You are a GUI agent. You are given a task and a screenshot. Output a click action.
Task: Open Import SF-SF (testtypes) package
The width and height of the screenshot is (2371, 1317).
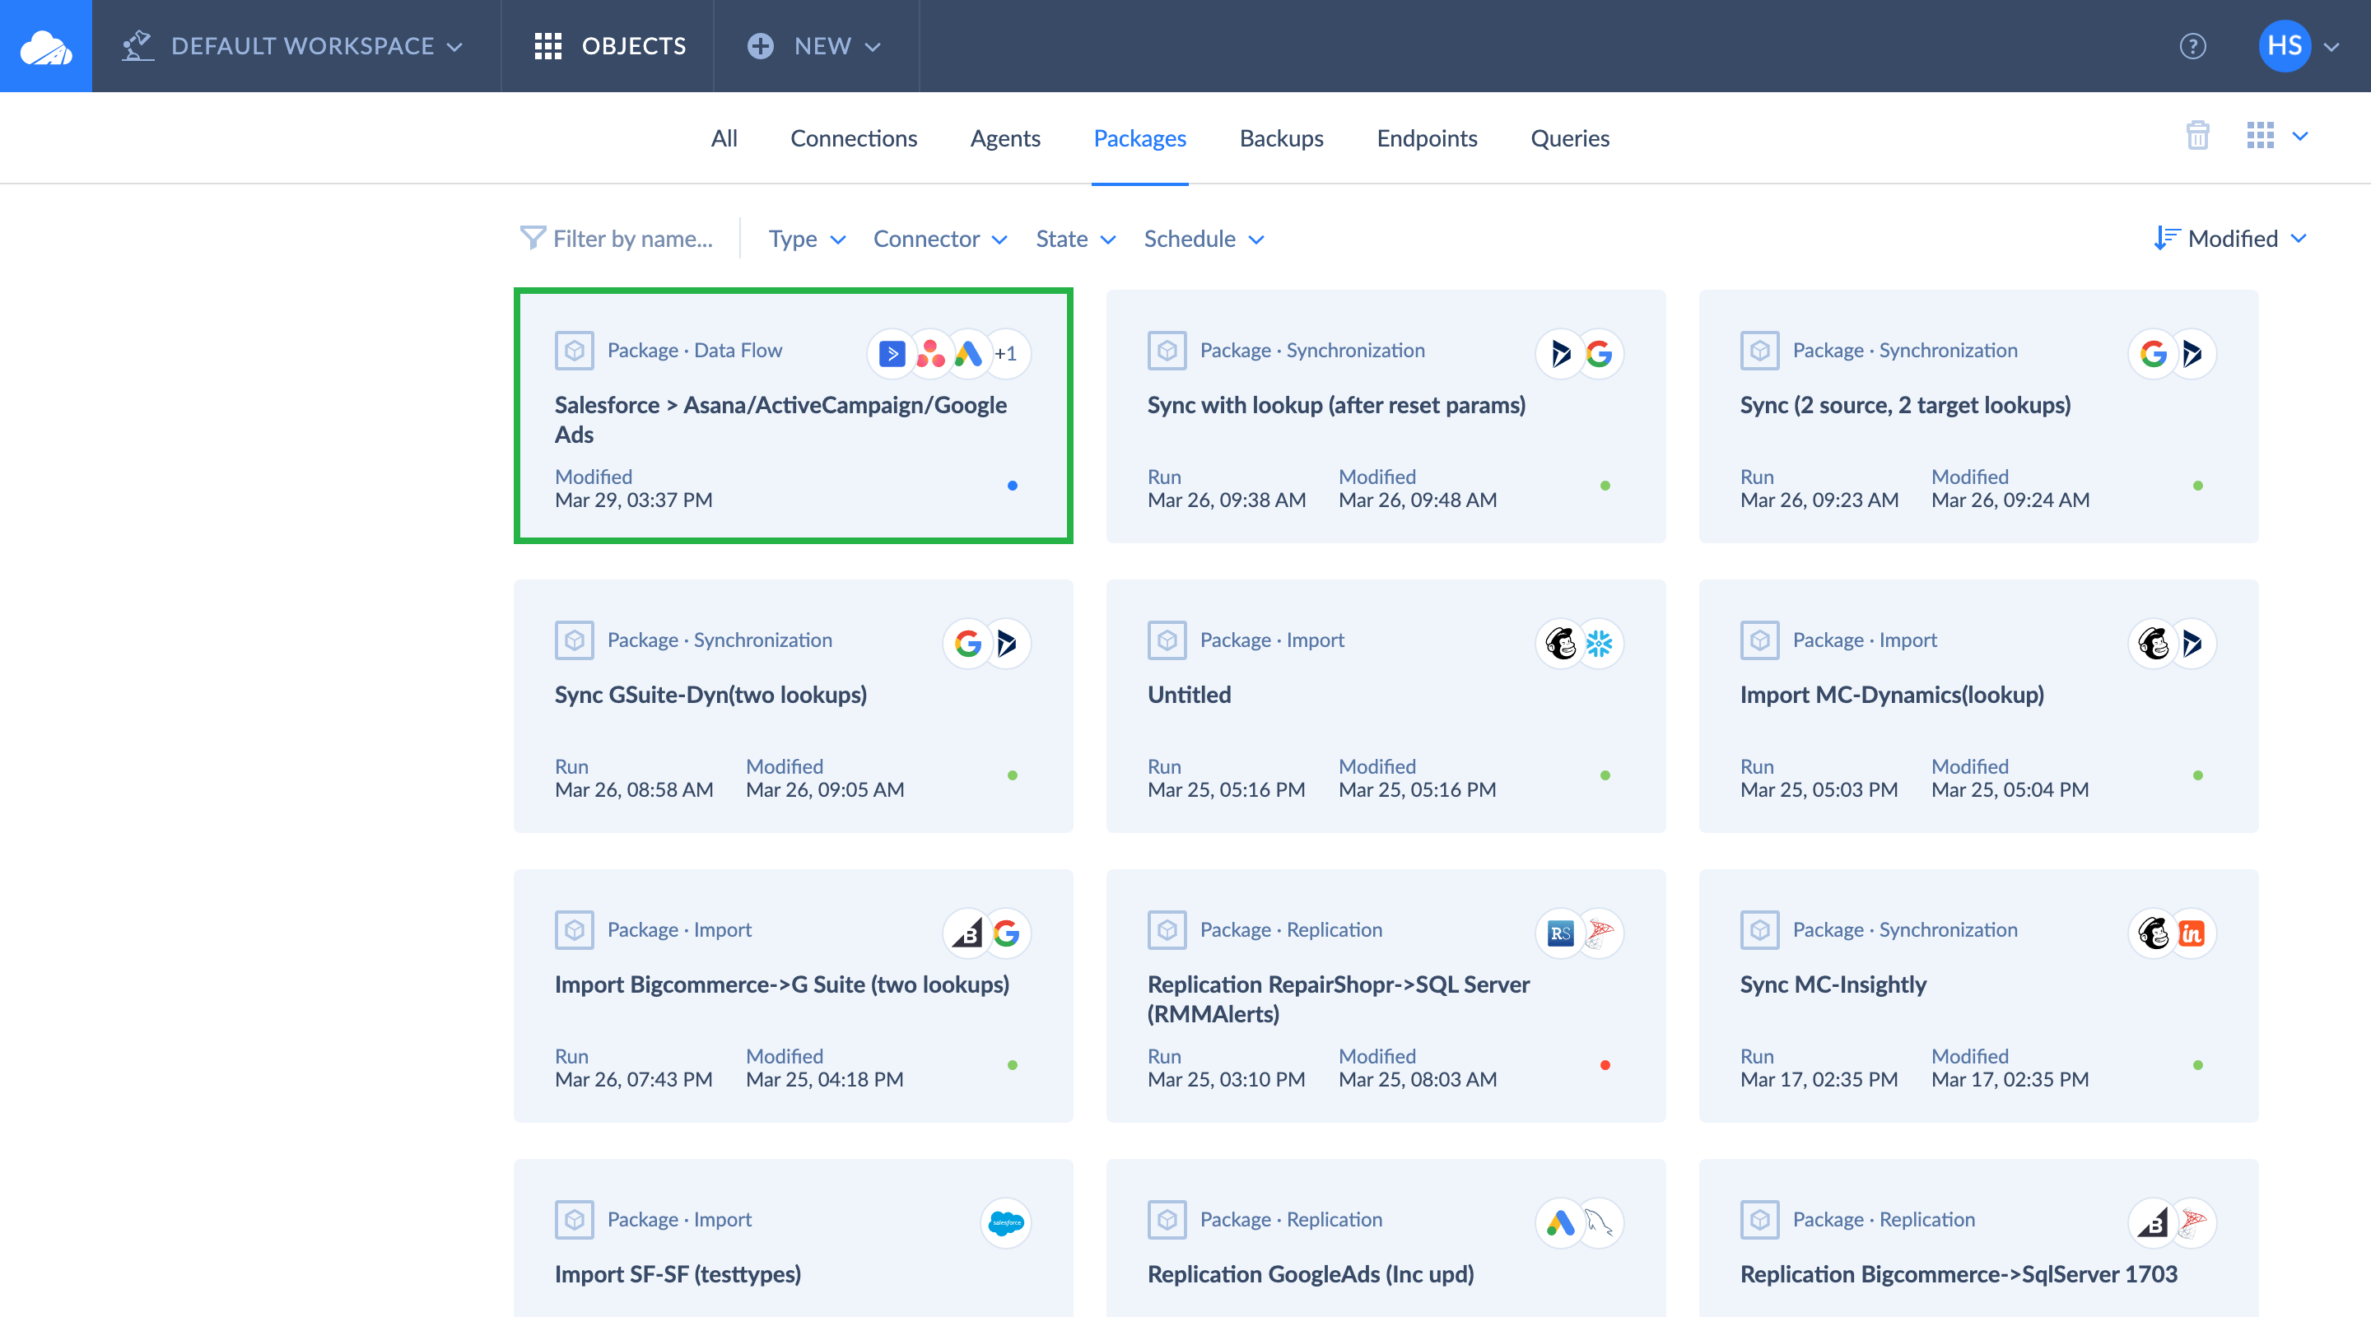coord(794,1238)
